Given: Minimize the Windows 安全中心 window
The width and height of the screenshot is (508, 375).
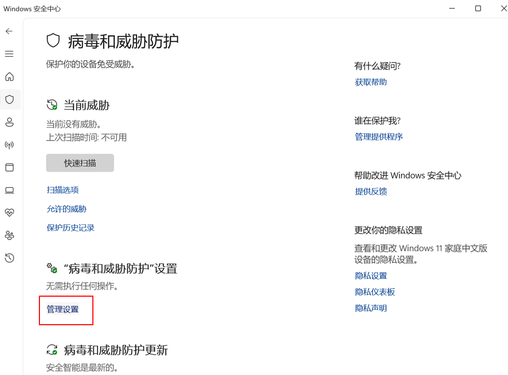Looking at the screenshot, I should [452, 8].
